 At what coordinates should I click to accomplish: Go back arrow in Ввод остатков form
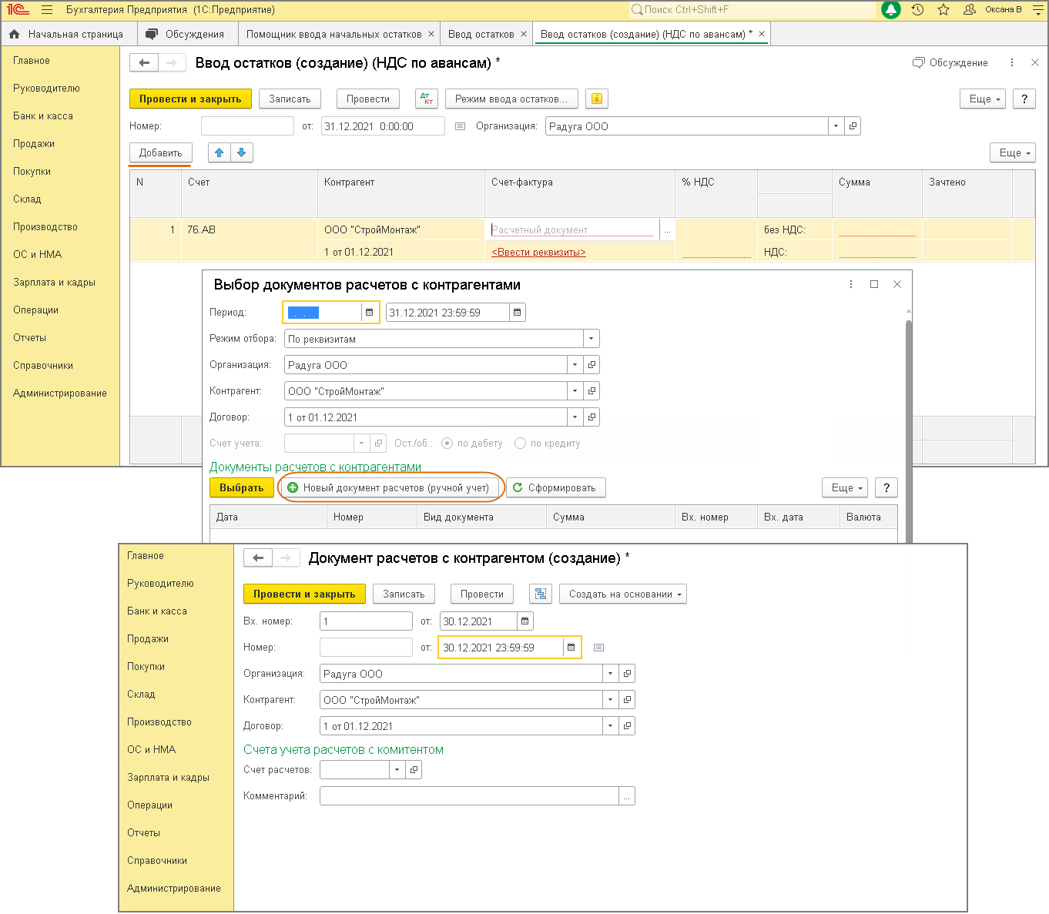(x=144, y=62)
